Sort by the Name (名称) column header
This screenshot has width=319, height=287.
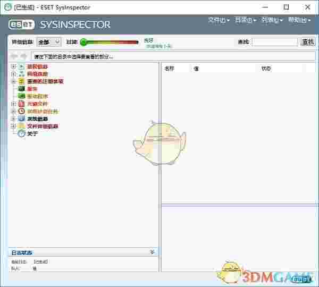[176, 69]
